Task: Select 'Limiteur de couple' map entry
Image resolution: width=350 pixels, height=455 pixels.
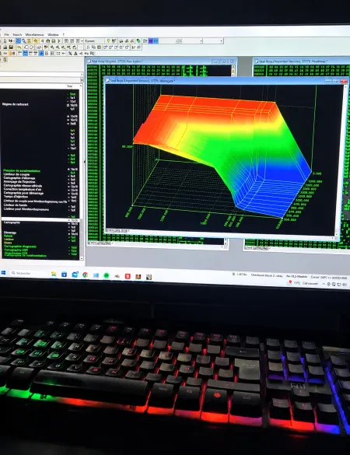Action: click(16, 174)
